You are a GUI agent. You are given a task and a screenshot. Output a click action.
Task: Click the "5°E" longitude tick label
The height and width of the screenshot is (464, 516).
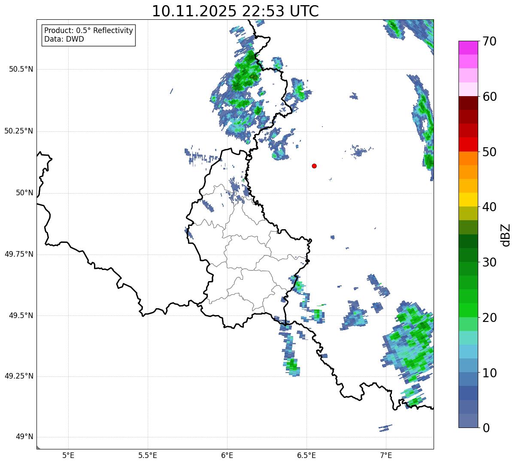point(68,455)
